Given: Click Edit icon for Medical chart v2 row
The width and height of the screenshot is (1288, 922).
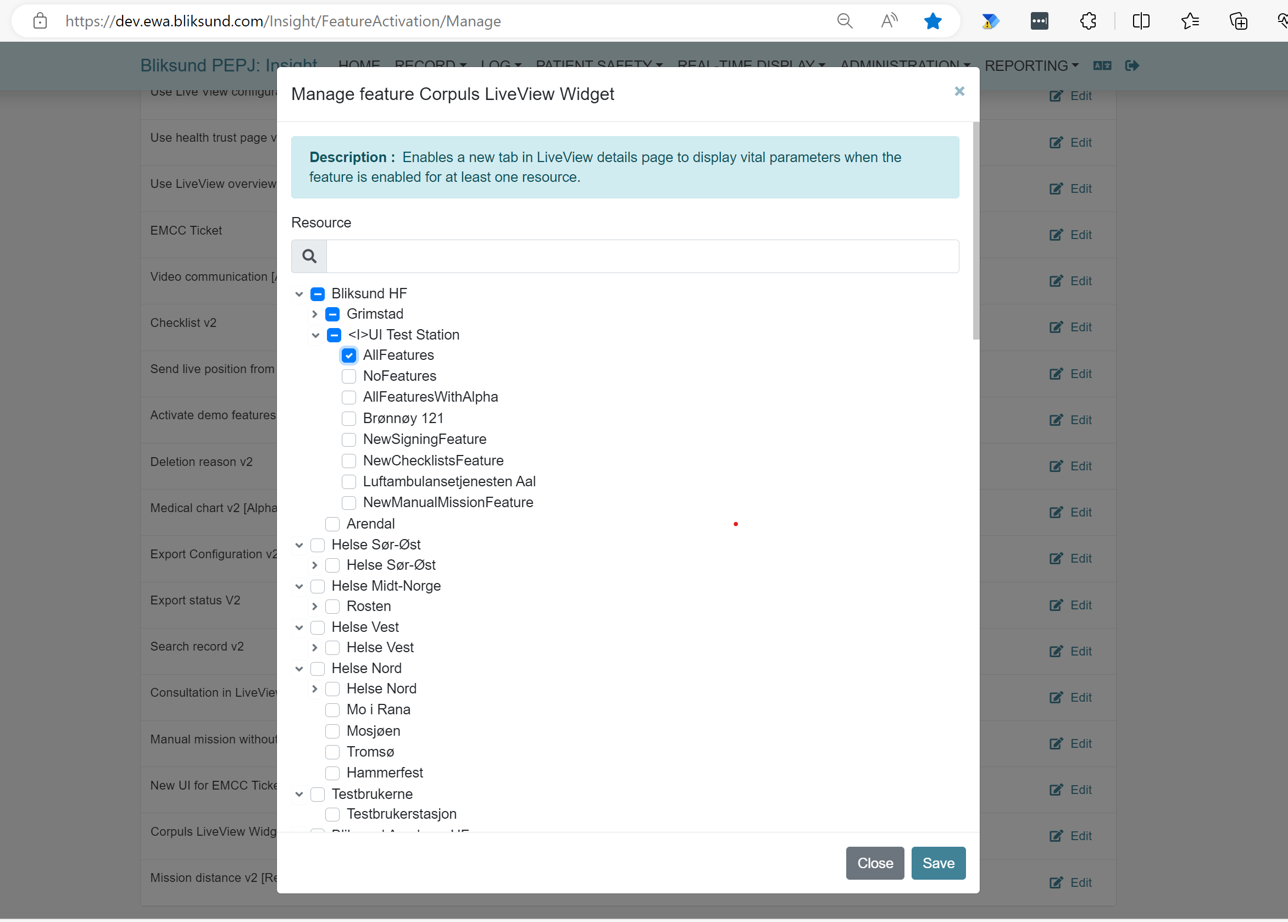Looking at the screenshot, I should pyautogui.click(x=1055, y=512).
